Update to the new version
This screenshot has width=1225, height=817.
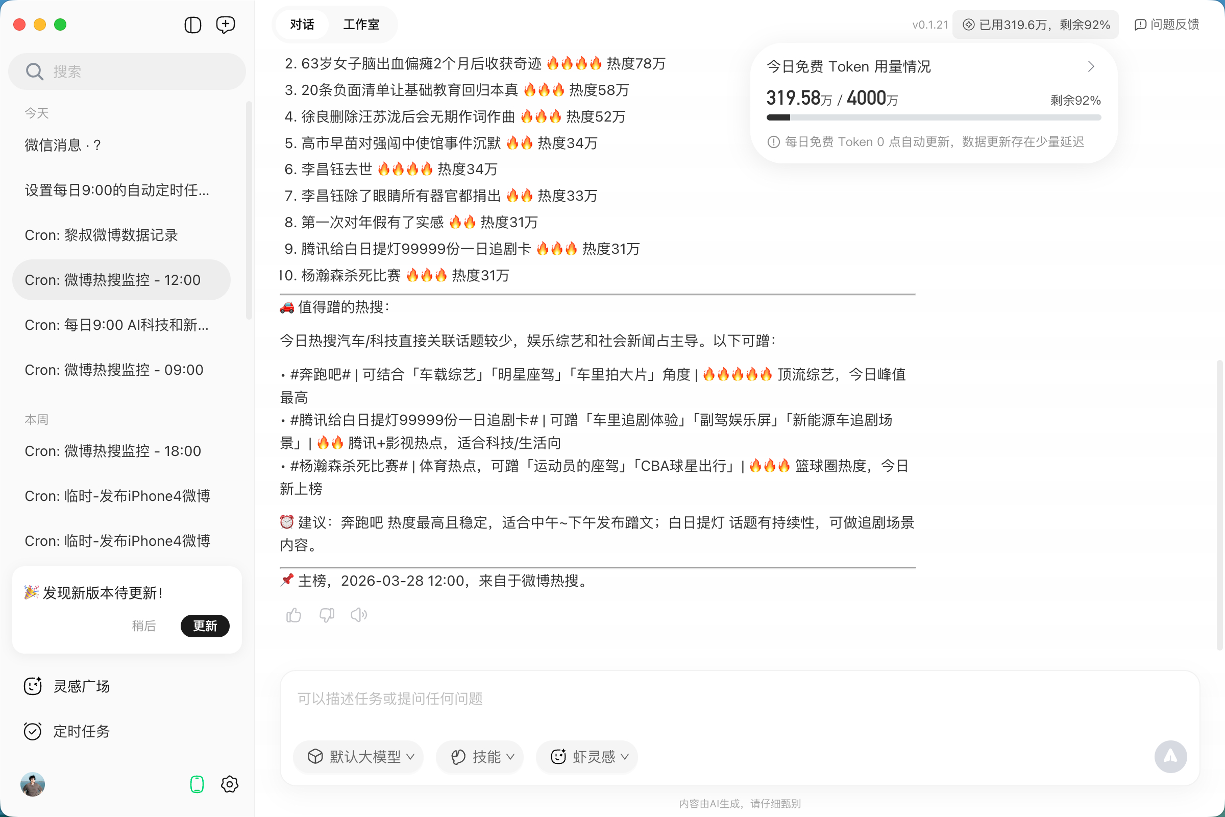(205, 626)
